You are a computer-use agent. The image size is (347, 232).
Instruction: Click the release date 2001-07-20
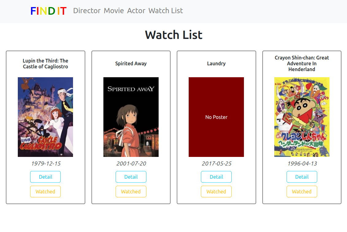click(131, 163)
